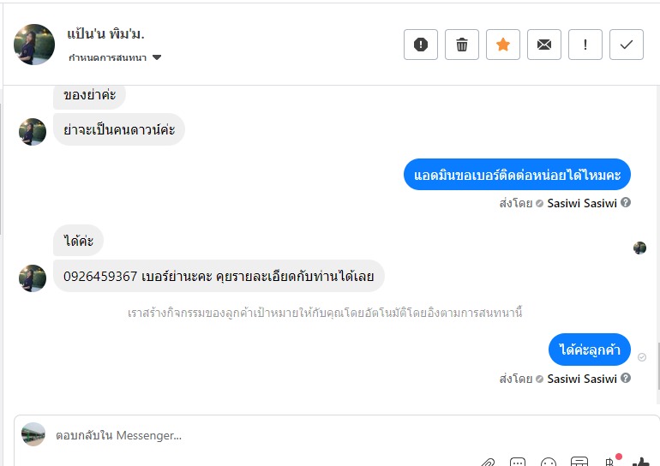The image size is (660, 466).
Task: Mark conversation as spam with octagon icon
Action: (421, 45)
